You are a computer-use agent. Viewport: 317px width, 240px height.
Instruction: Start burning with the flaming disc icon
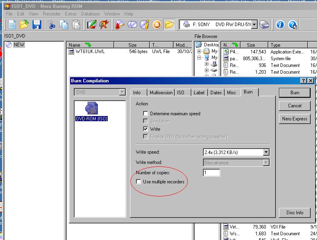(x=120, y=25)
